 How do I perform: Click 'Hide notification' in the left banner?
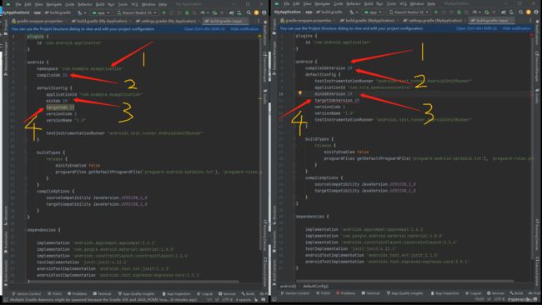pyautogui.click(x=244, y=29)
